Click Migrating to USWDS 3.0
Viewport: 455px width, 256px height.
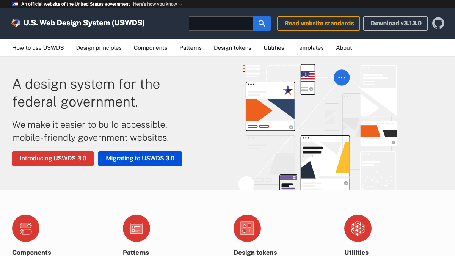(140, 159)
